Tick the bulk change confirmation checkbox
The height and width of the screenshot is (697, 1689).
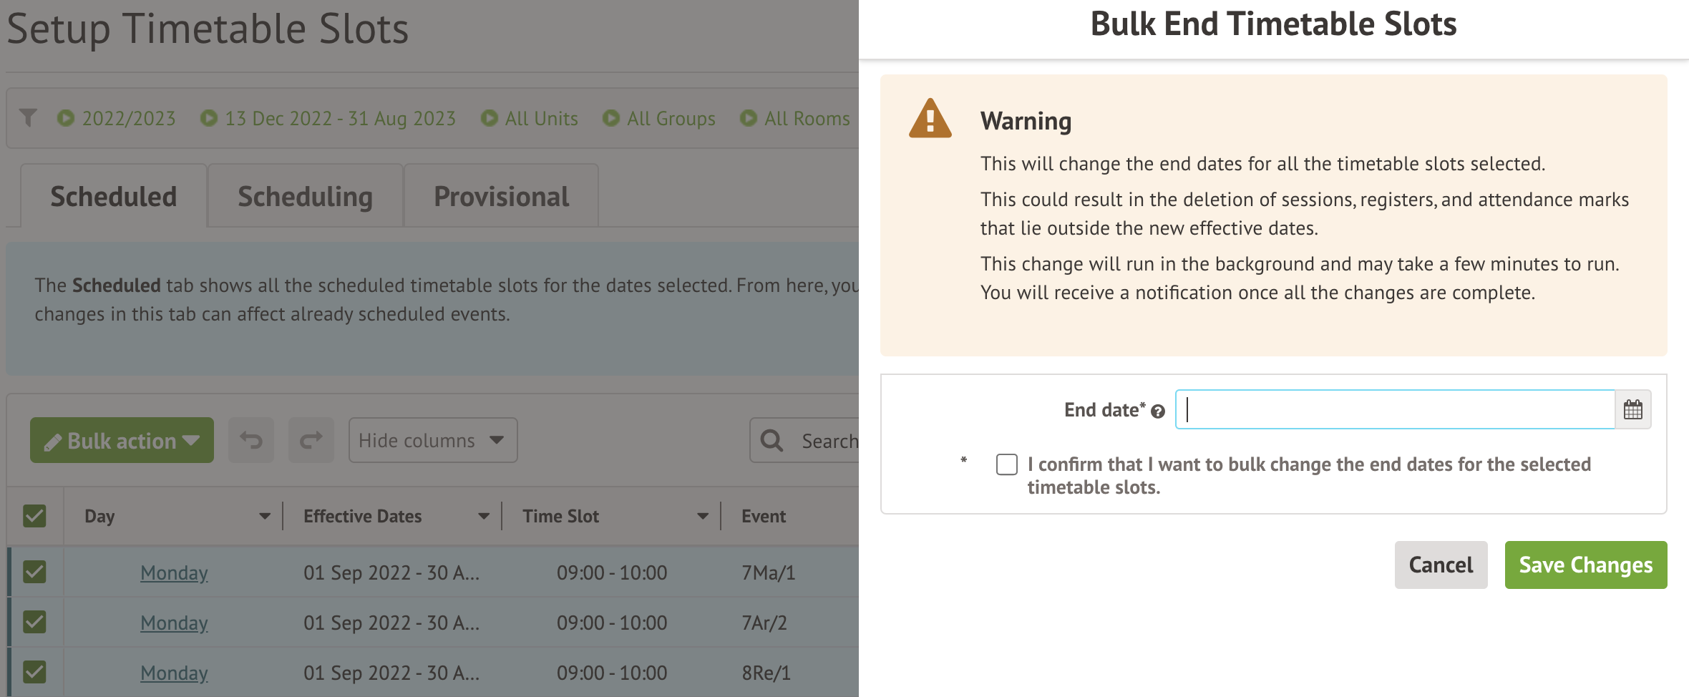click(x=1006, y=464)
